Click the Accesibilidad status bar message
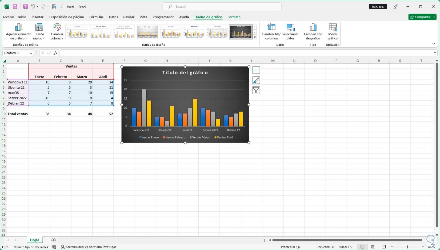Image resolution: width=440 pixels, height=250 pixels. pyautogui.click(x=89, y=247)
